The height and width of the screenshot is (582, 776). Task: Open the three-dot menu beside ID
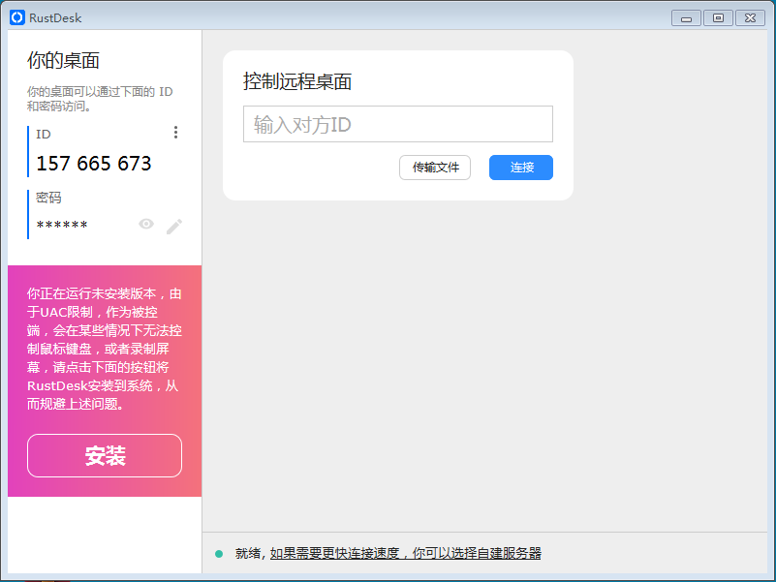[175, 133]
